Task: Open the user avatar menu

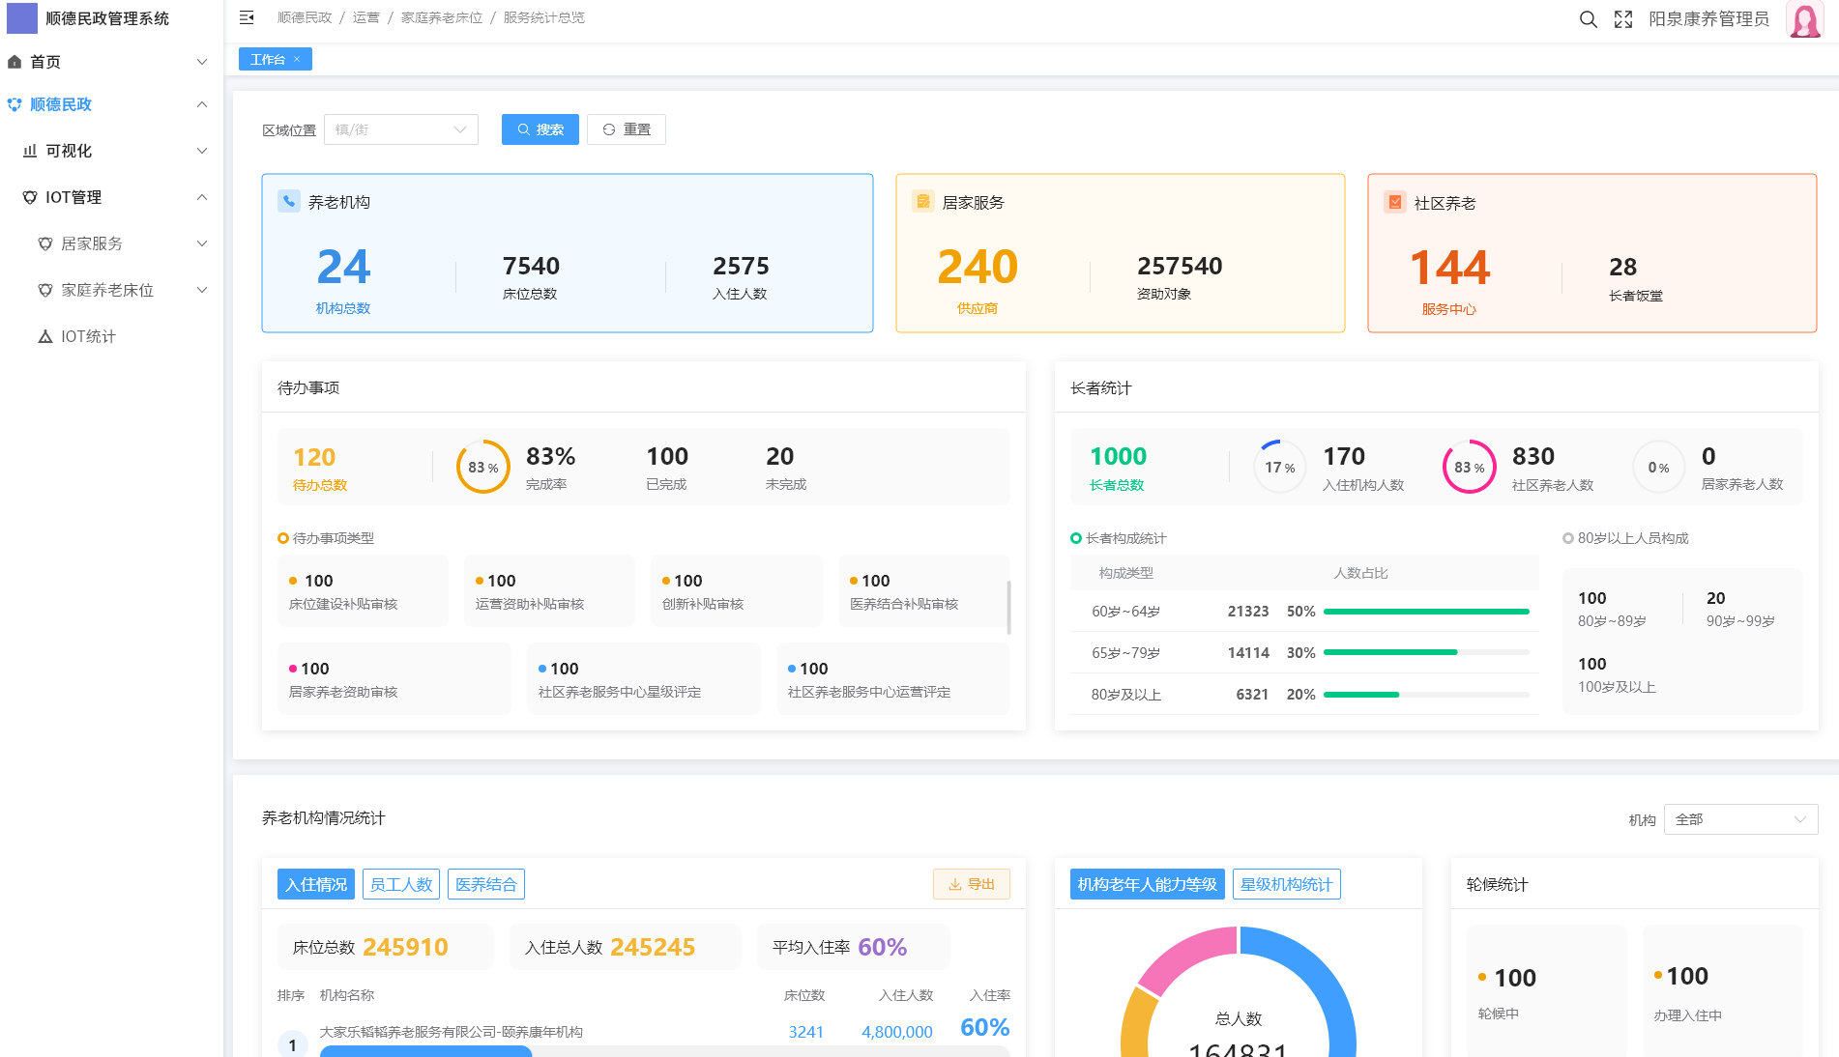Action: click(x=1804, y=19)
